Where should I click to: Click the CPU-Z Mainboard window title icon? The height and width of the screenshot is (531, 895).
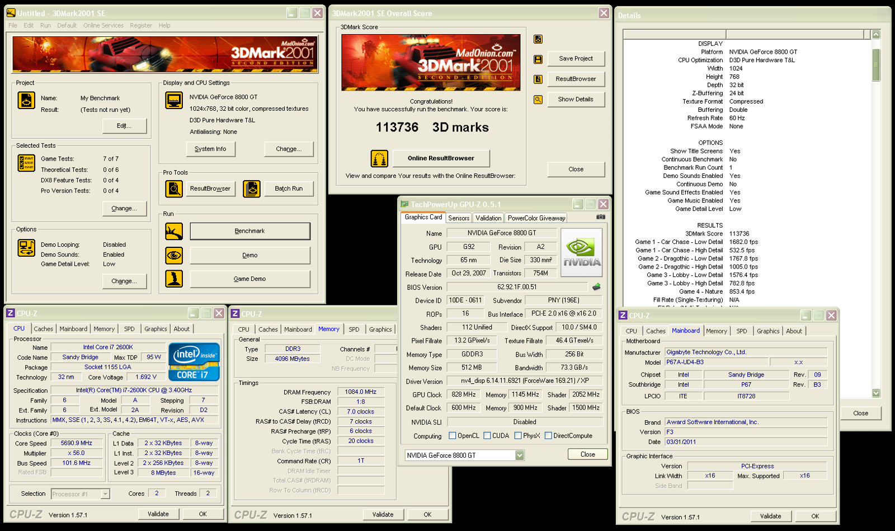click(623, 316)
